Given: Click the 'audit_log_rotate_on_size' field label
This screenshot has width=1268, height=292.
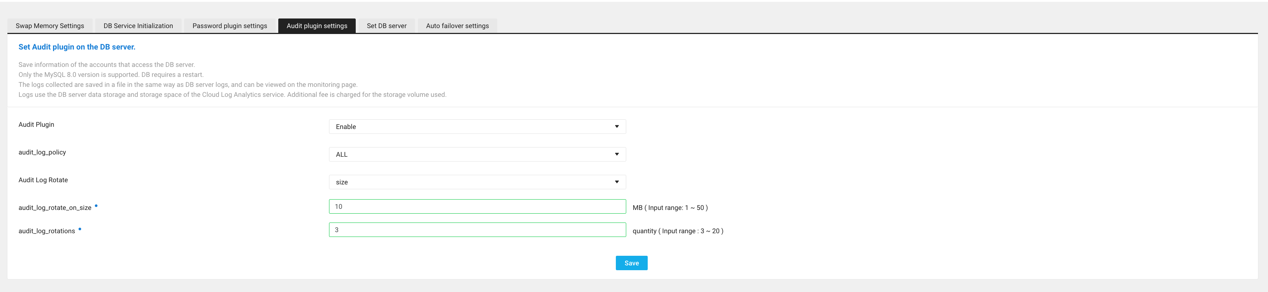Looking at the screenshot, I should tap(55, 208).
